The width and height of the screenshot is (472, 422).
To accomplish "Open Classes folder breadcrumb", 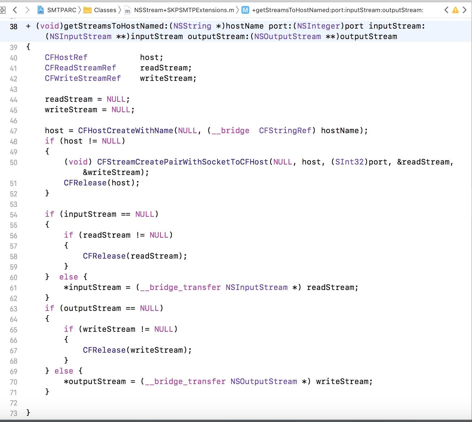I will coord(105,10).
